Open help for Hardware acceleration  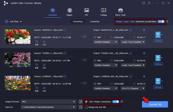167,22
